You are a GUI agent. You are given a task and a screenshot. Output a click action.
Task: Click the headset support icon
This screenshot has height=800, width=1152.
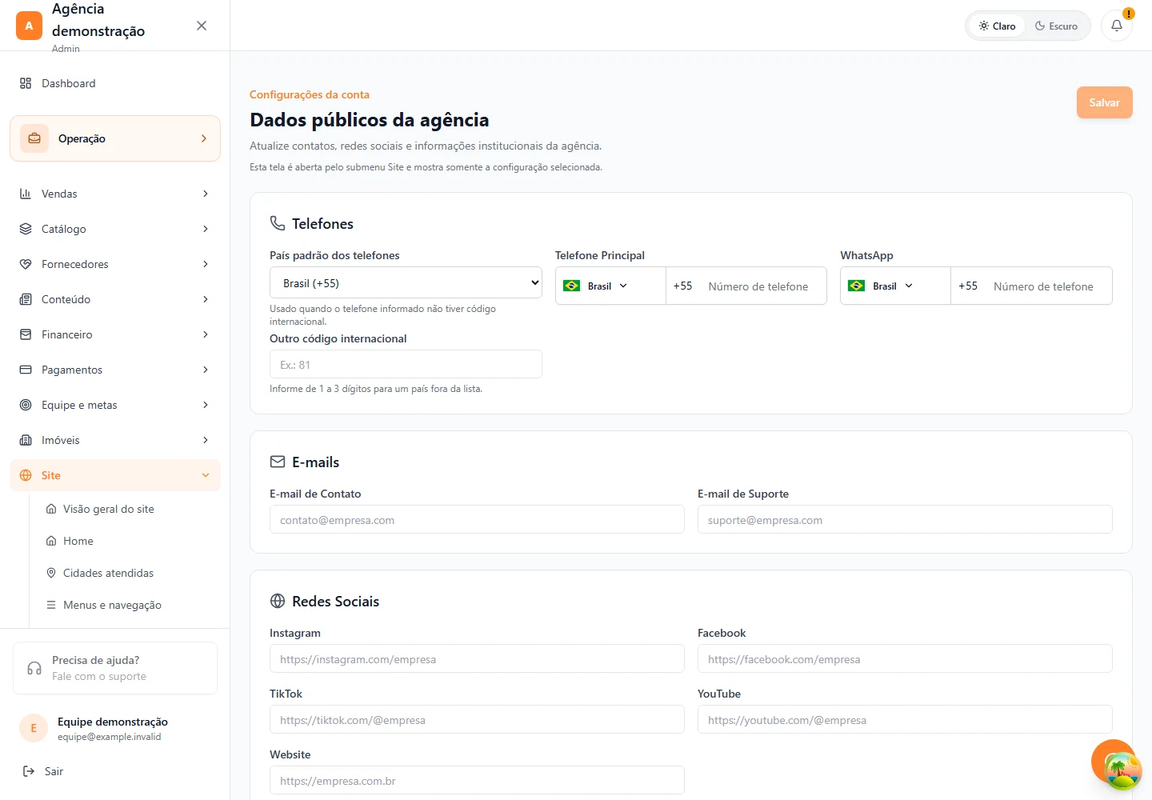(x=34, y=668)
